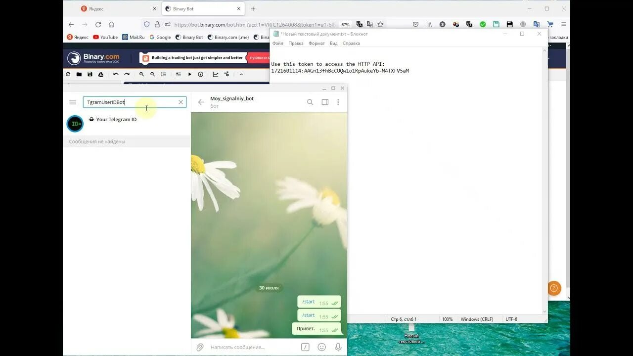Open a new browser tab with the plus button
633x356 pixels.
253,9
